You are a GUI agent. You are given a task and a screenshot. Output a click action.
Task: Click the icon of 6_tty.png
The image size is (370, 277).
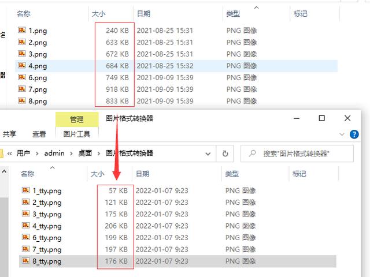point(25,237)
